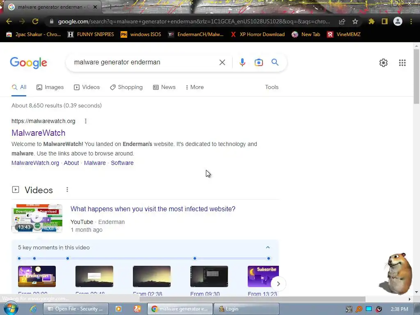Click the address bar URL

coord(194,21)
